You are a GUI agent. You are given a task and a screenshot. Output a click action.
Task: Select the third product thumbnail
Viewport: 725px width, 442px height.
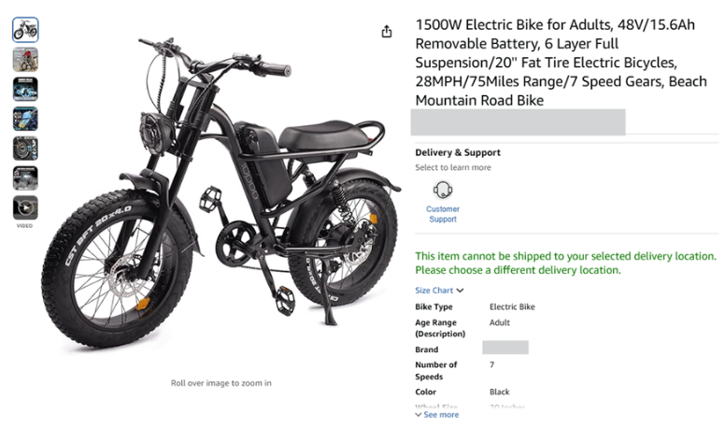[25, 90]
